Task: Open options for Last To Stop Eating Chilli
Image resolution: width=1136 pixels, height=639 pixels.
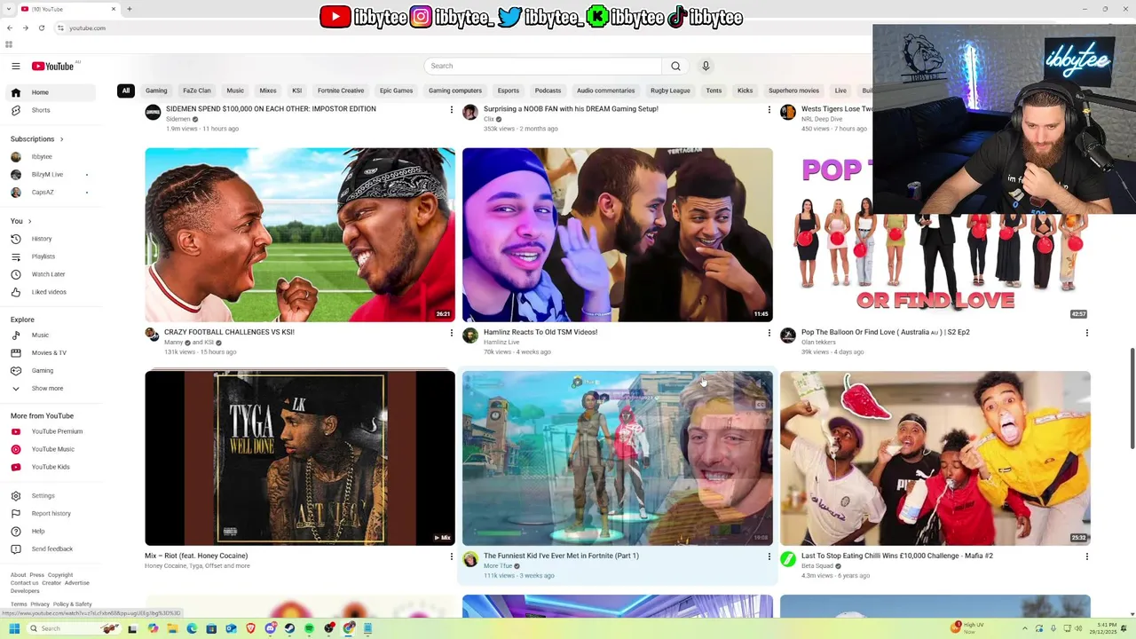Action: (1086, 556)
